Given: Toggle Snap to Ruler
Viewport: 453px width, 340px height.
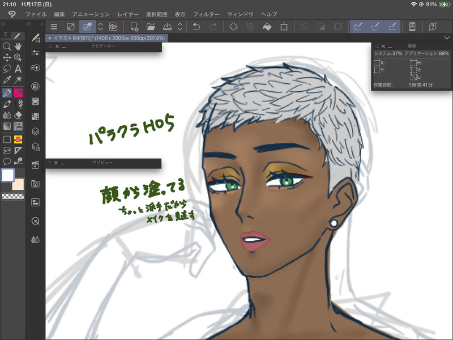Looking at the screenshot, I should 358,27.
